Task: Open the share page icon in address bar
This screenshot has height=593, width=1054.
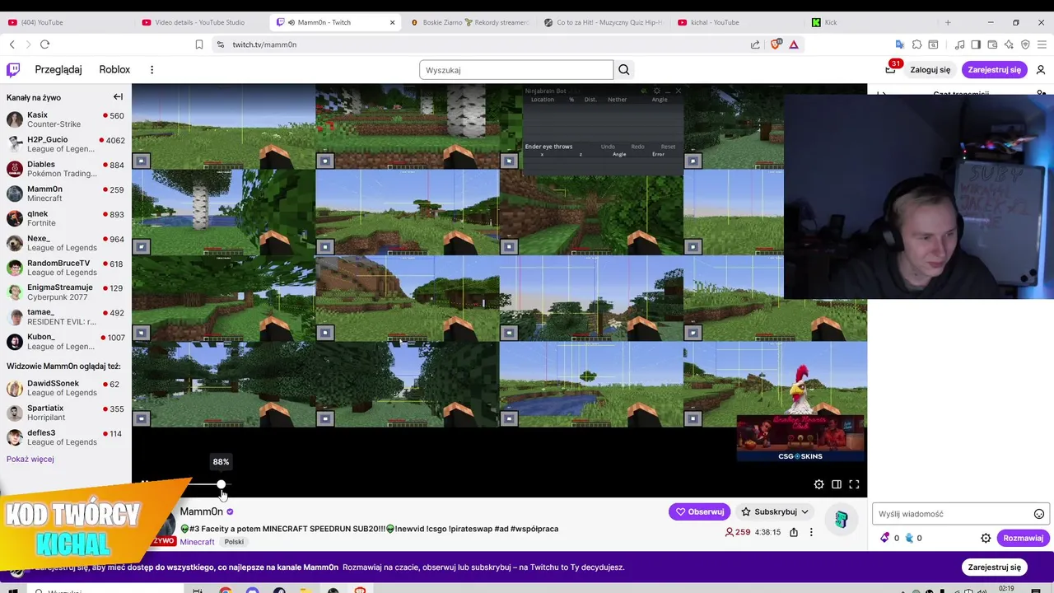Action: (x=755, y=44)
